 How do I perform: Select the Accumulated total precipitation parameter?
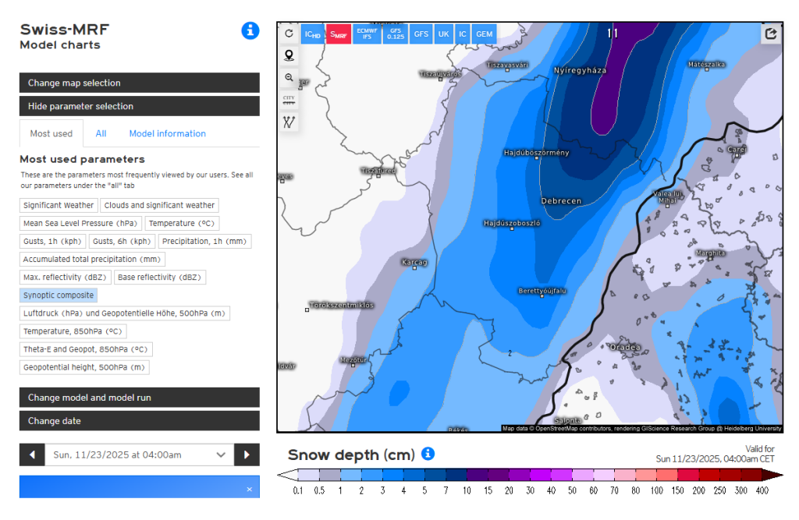[x=92, y=259]
